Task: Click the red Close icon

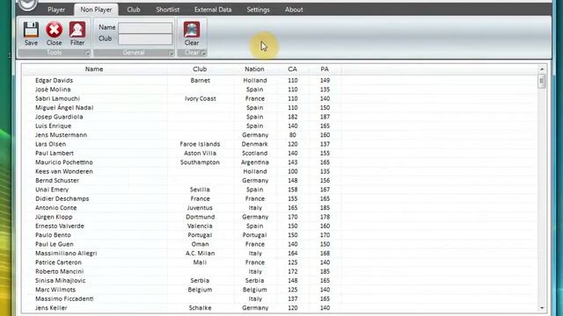Action: click(x=54, y=30)
